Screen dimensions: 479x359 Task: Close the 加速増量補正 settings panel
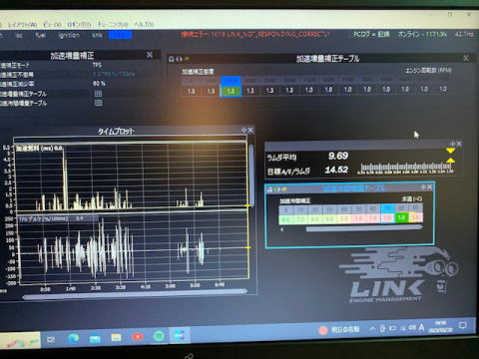tap(150, 55)
